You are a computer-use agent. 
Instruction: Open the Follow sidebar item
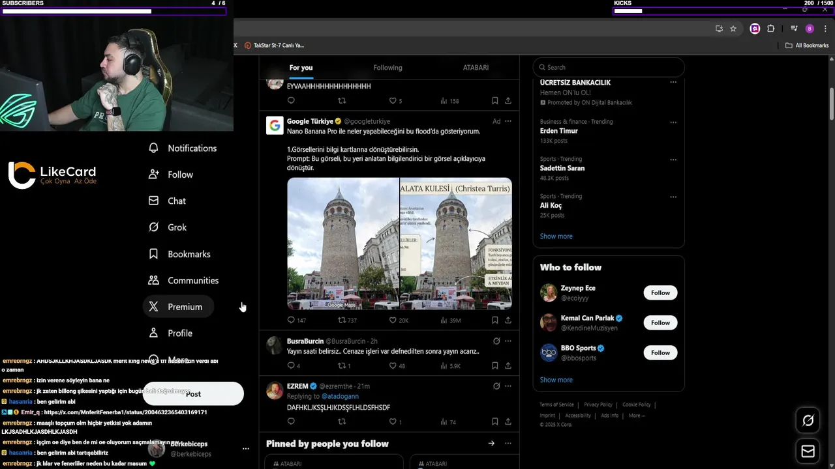click(x=171, y=175)
